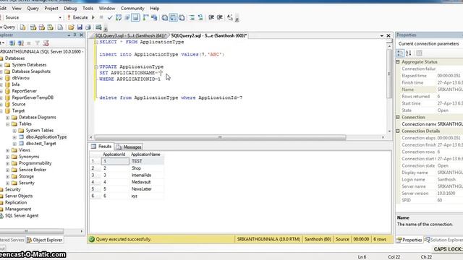The width and height of the screenshot is (463, 260).
Task: Toggle IntelliSense Enabled in the toolbar
Action: 135,17
